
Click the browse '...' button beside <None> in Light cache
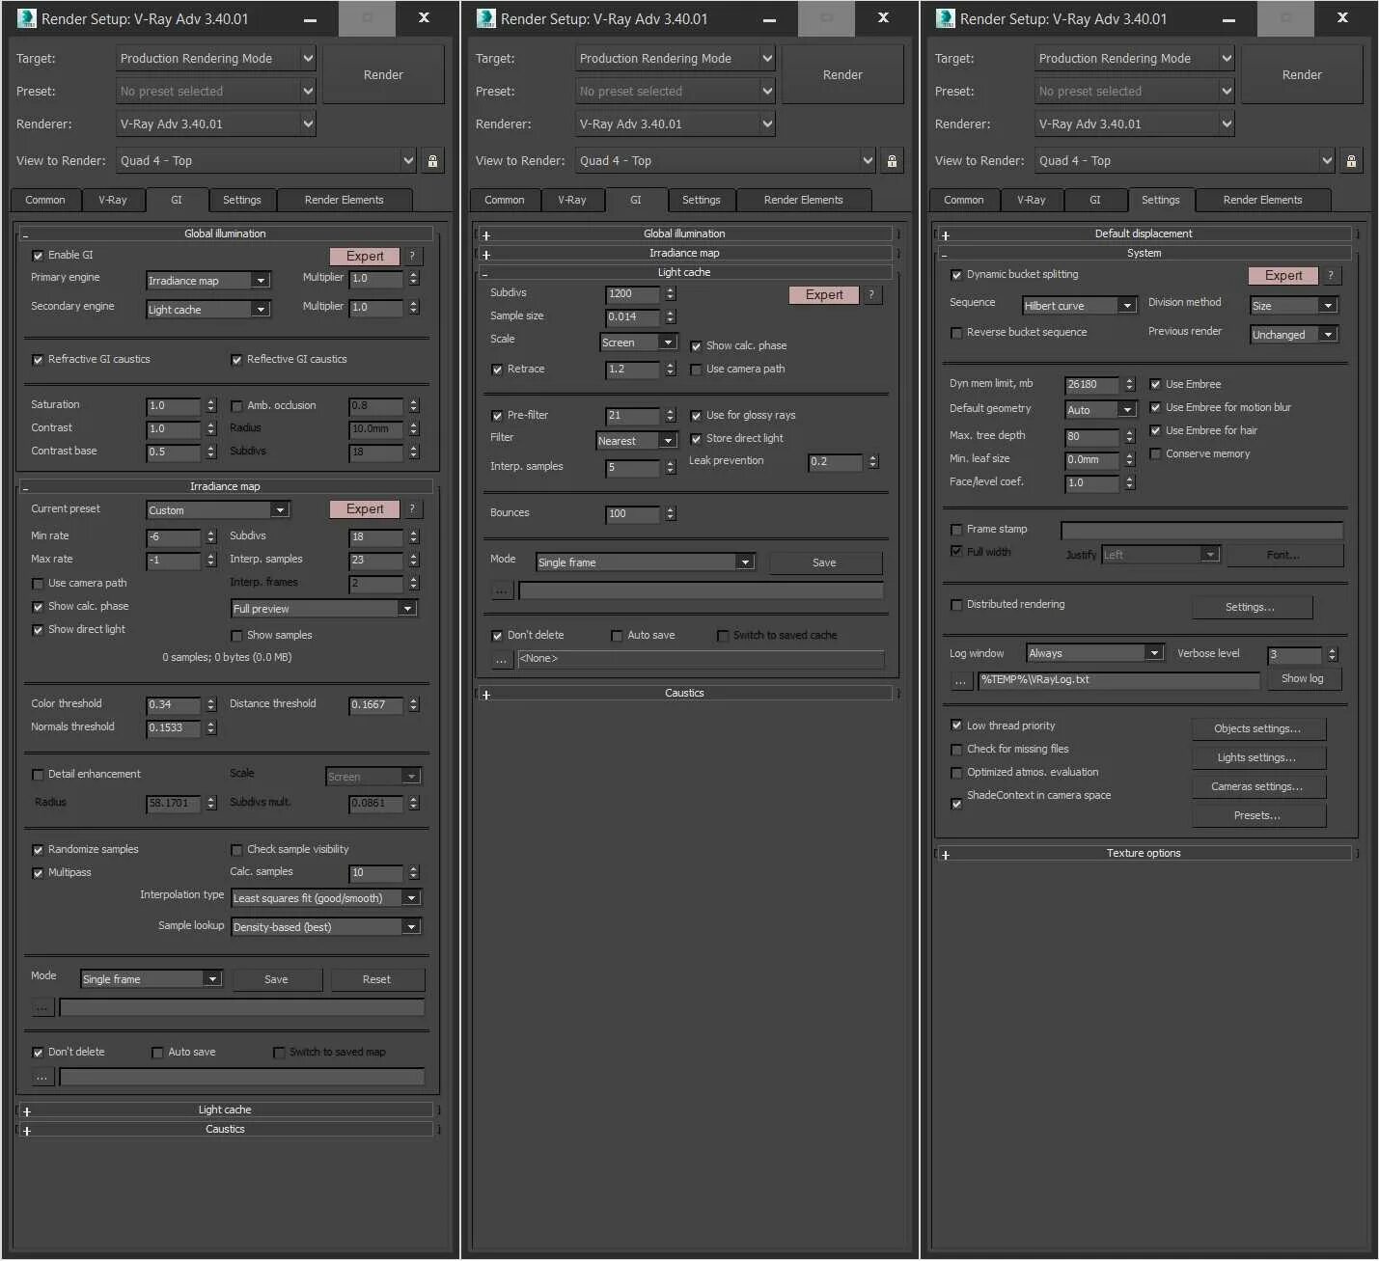click(502, 659)
